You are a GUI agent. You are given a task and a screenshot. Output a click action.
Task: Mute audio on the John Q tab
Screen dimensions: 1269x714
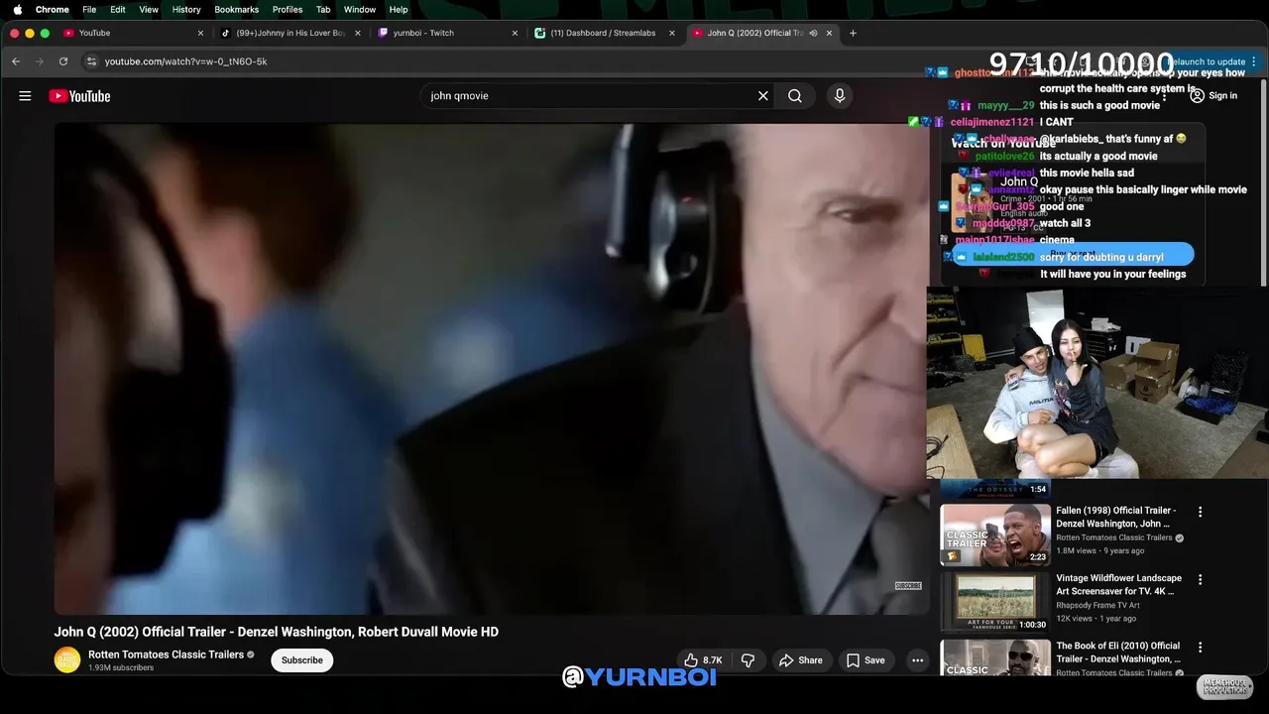tap(813, 33)
